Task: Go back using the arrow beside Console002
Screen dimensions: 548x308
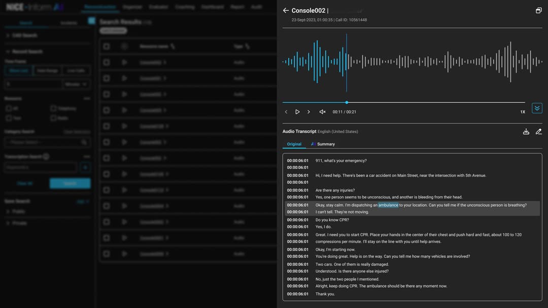Action: point(286,11)
